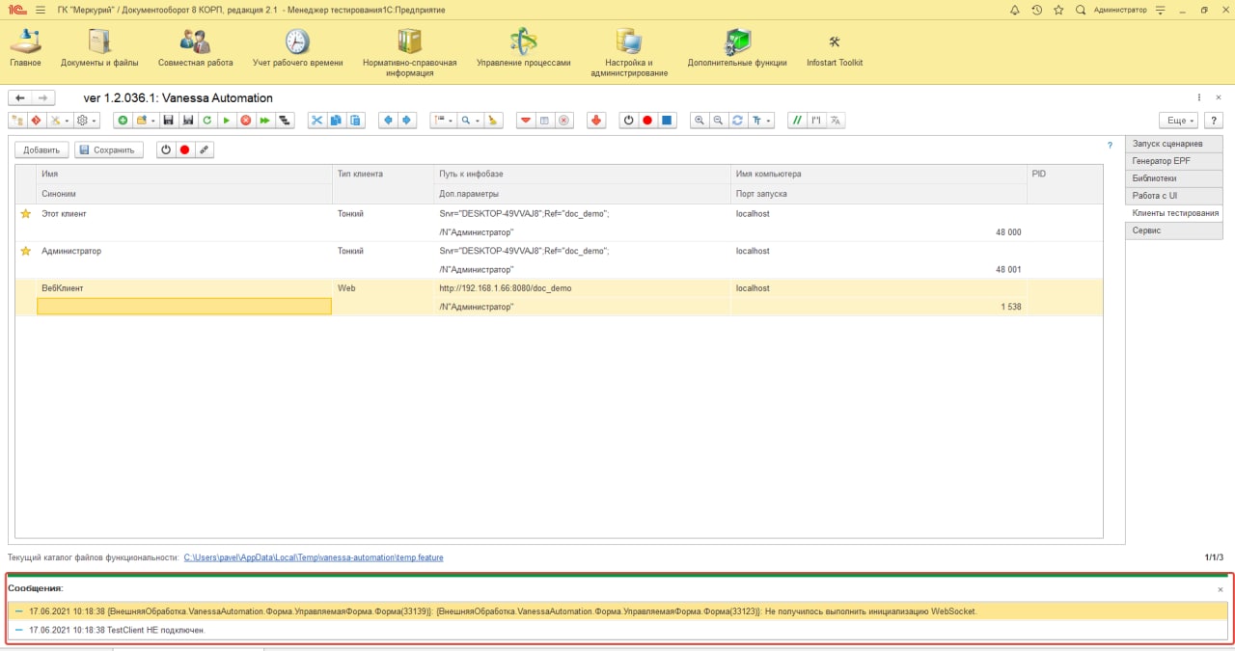The height and width of the screenshot is (651, 1235).
Task: Switch to Генератор EPF tab
Action: (1173, 161)
